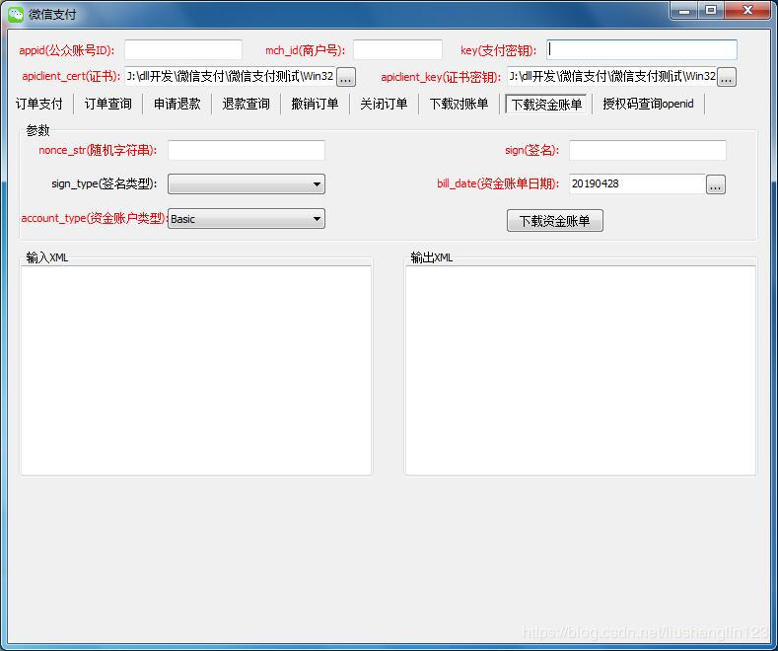The width and height of the screenshot is (778, 651).
Task: Click the appid(公众账号ID) label
Action: coord(66,50)
